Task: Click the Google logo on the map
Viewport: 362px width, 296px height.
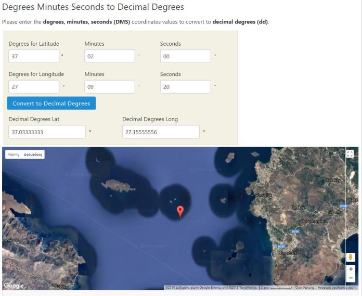Action: coord(14,286)
